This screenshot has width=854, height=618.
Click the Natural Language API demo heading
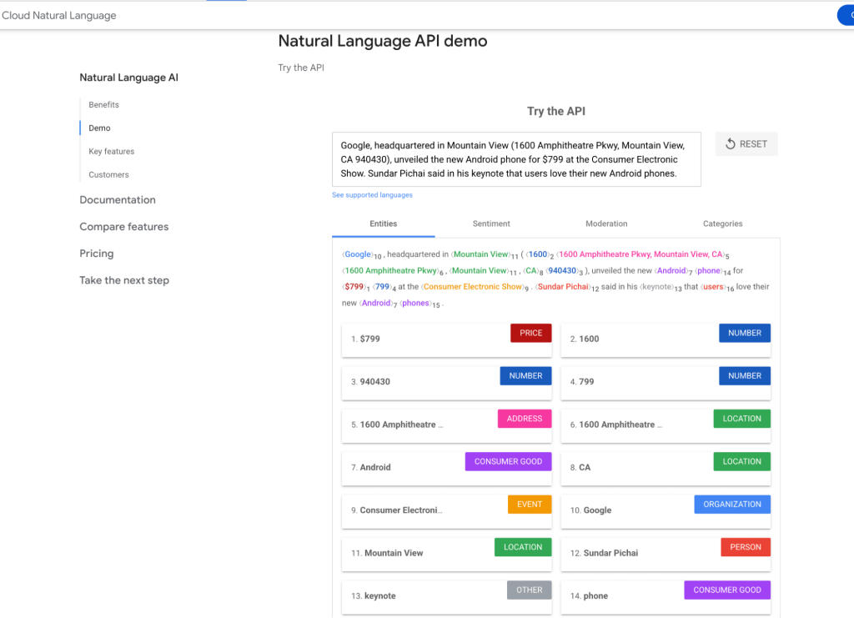click(383, 41)
